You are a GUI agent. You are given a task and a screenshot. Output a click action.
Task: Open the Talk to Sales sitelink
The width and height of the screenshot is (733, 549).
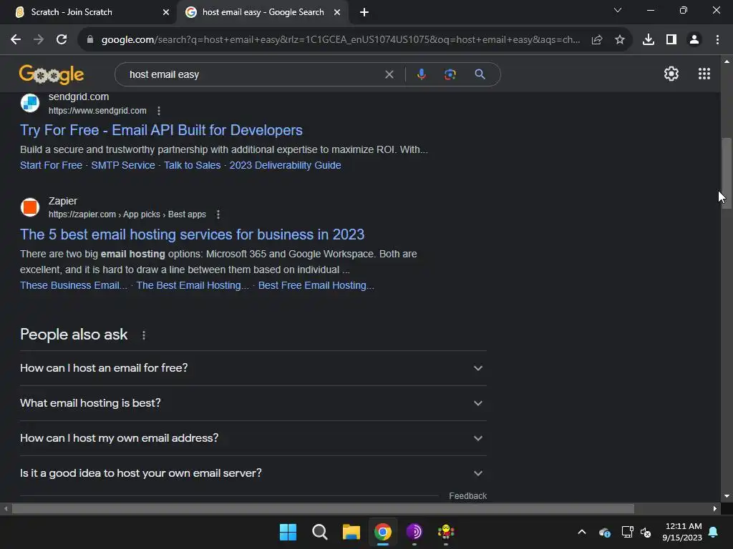192,165
